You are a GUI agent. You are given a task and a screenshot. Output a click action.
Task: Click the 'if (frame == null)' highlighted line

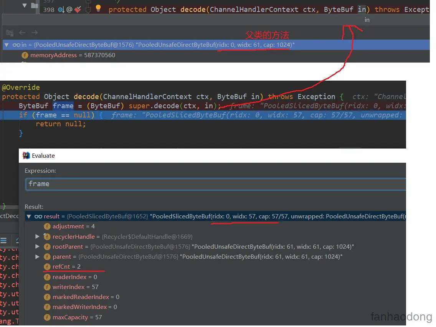tap(203, 115)
